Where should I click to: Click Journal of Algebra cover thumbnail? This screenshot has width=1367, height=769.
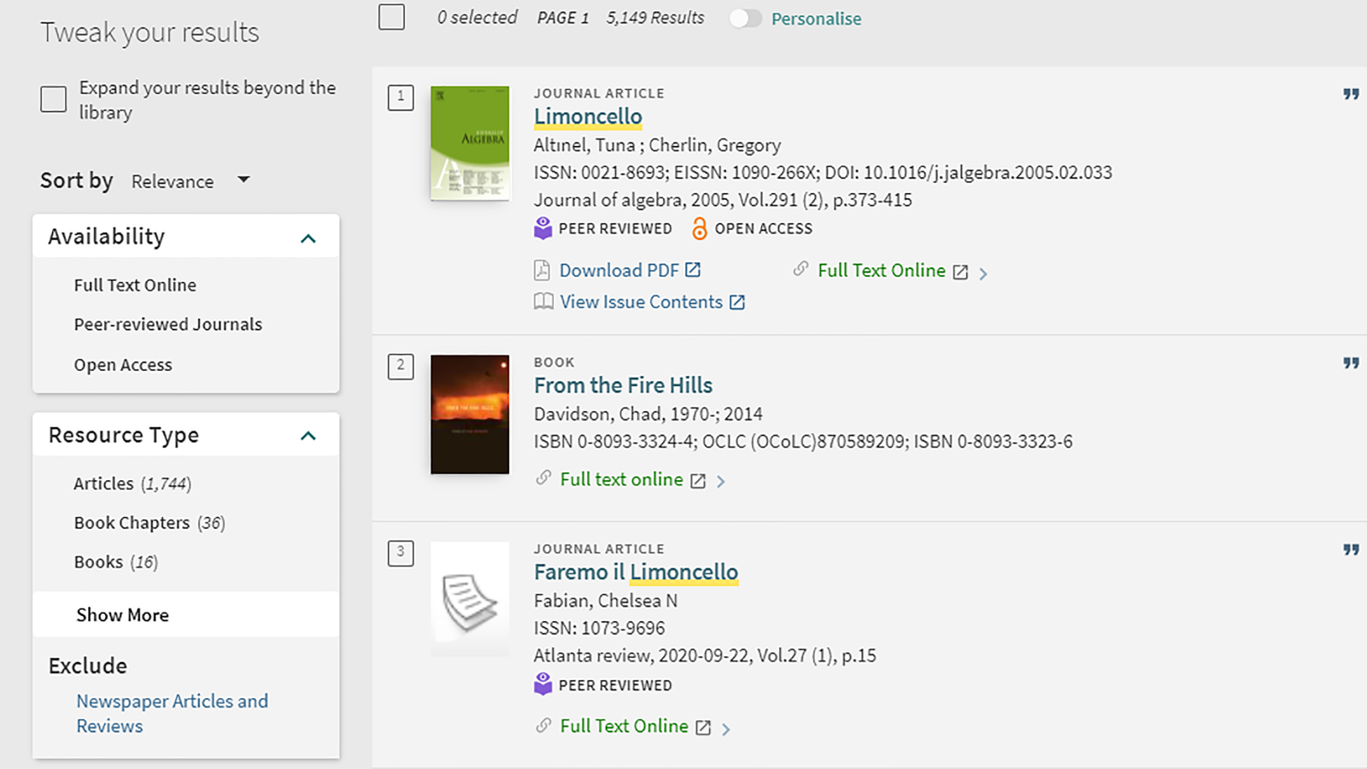coord(470,143)
